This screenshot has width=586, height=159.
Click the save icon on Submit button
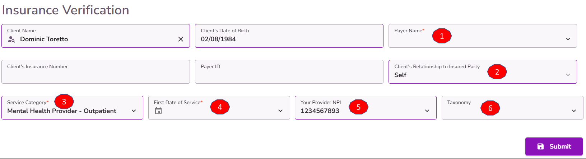[540, 146]
